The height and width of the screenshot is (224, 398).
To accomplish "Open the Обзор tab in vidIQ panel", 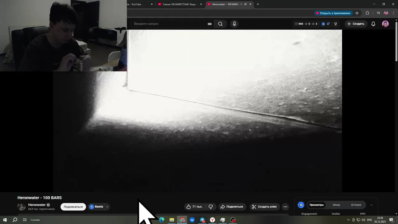I will point(336,205).
